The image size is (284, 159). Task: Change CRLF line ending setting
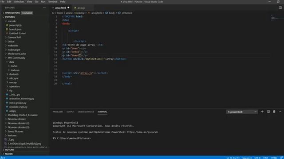266,158
